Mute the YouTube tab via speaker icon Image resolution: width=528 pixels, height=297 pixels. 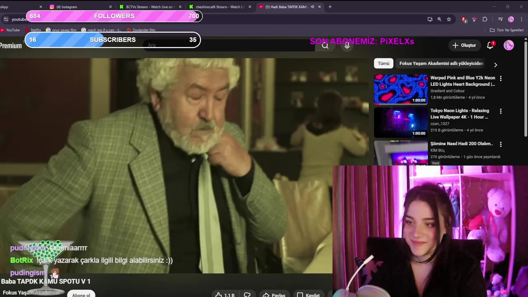312,7
